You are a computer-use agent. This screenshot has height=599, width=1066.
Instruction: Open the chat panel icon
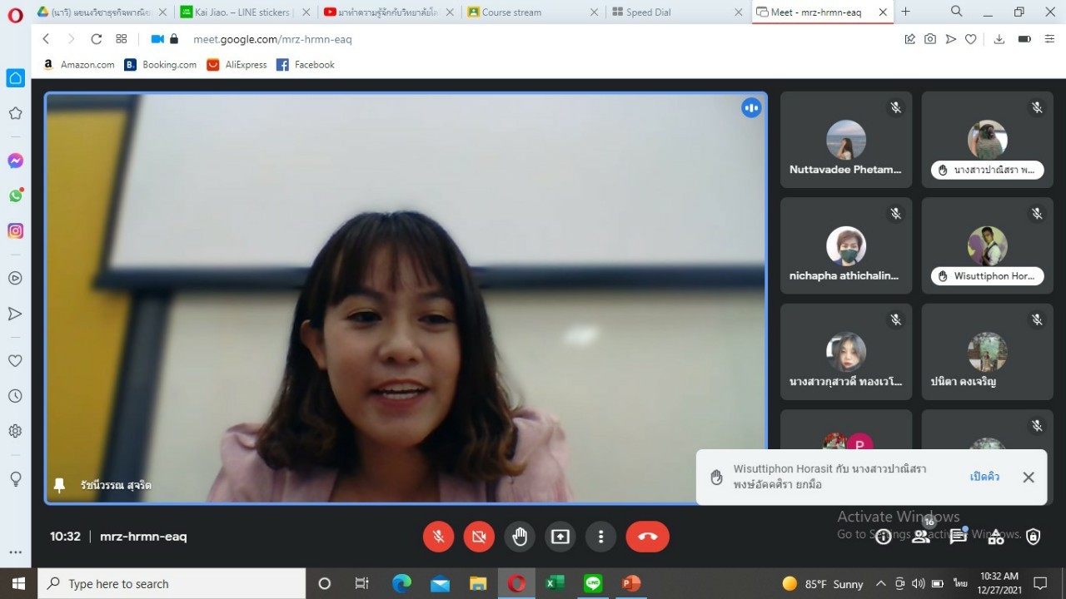coord(958,537)
